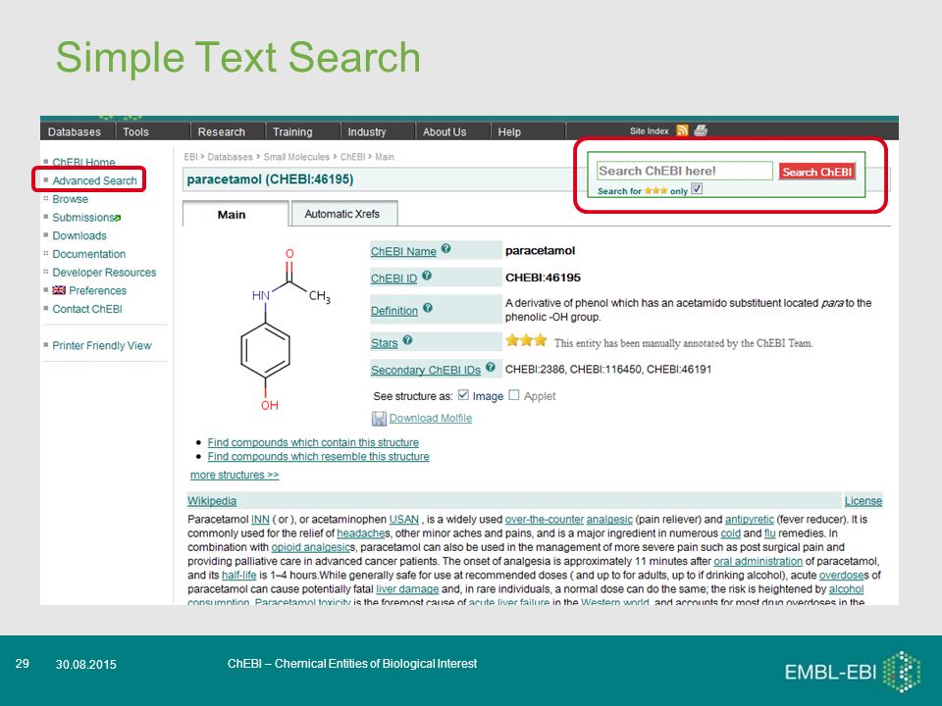
Task: Open the analgesic Wikipedia link
Action: [609, 519]
